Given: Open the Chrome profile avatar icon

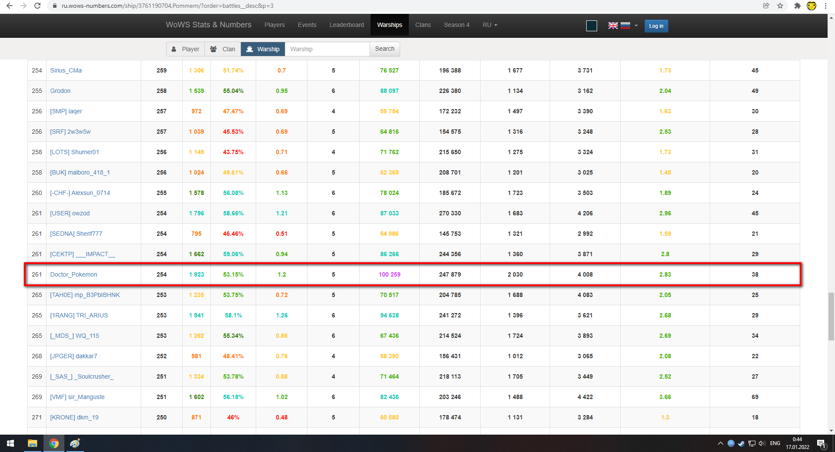Looking at the screenshot, I should pyautogui.click(x=812, y=6).
